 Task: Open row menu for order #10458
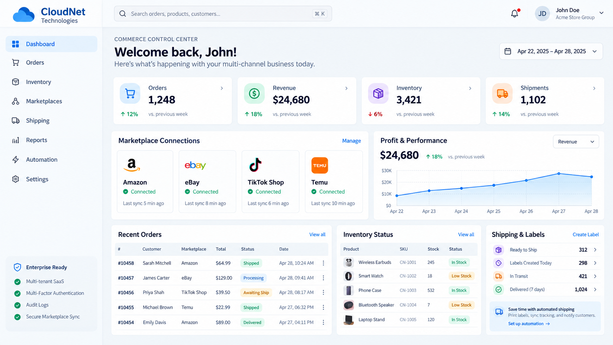pos(323,263)
